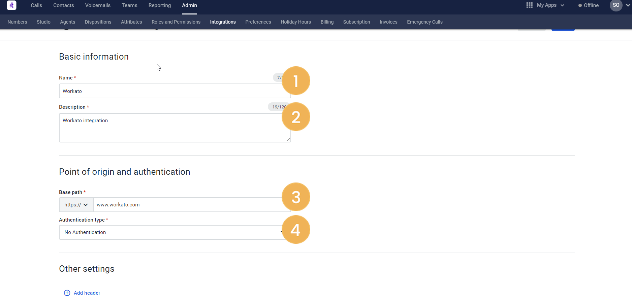Screen dimensions: 632x298
Task: Open the Reporting tab
Action: coord(160,5)
